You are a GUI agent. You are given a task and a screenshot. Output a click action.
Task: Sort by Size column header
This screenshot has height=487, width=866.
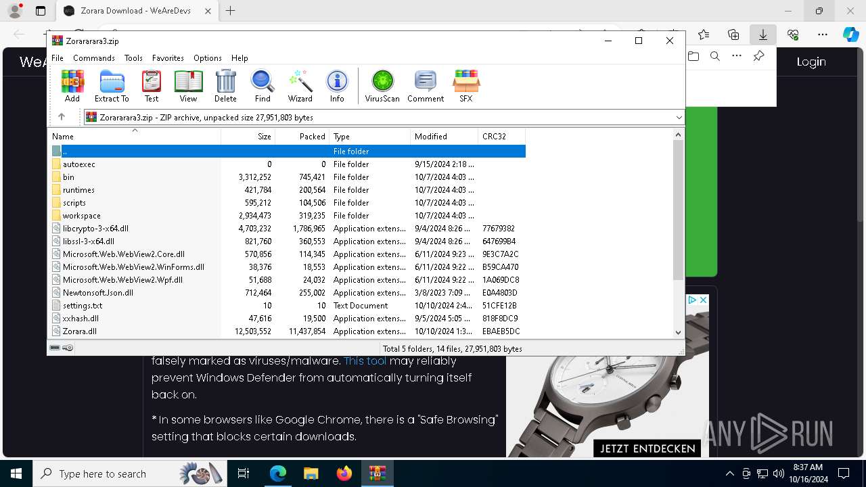(x=248, y=136)
